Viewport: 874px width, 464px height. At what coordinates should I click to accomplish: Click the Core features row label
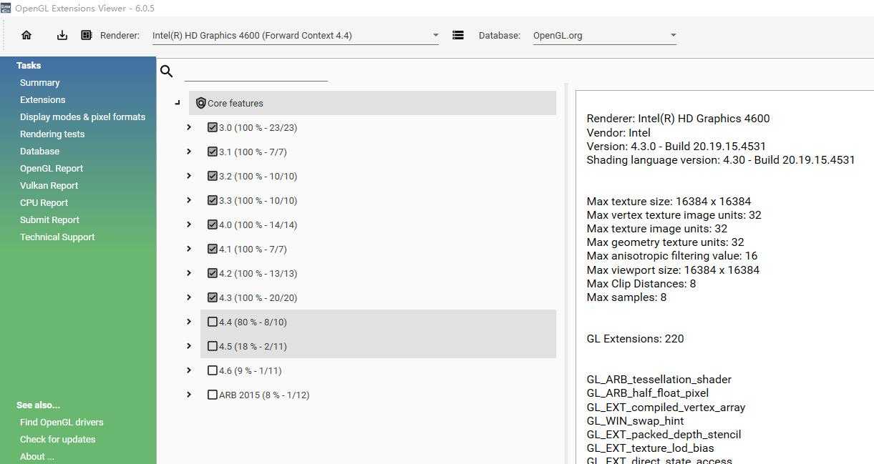(x=236, y=103)
